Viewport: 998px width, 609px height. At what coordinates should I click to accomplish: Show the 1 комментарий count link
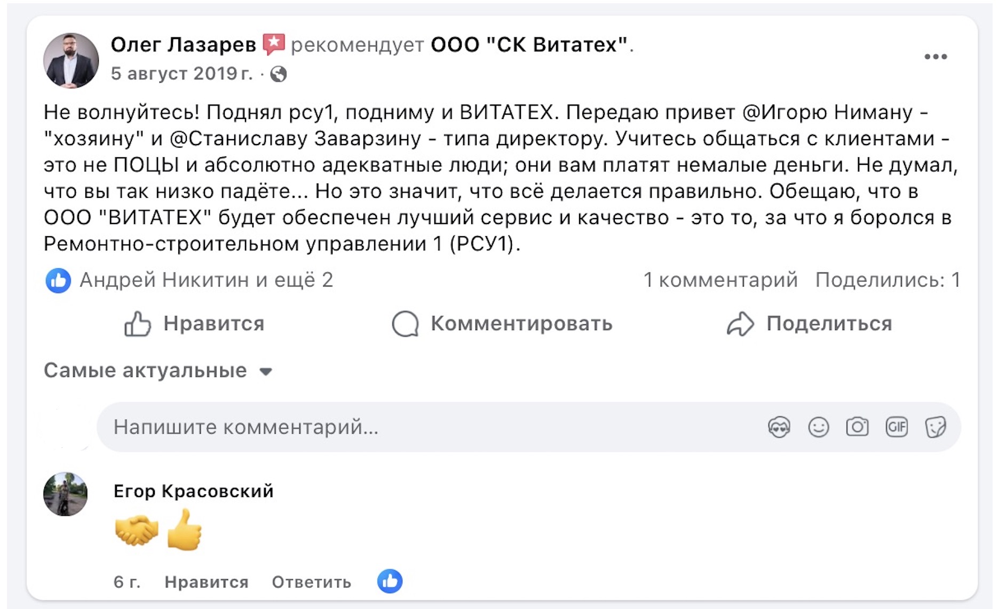pyautogui.click(x=720, y=280)
